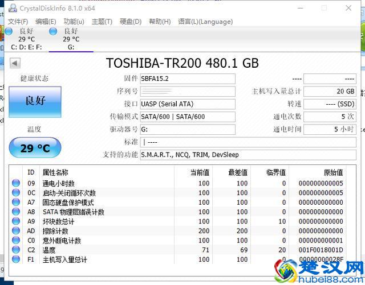
Task: Click raw value 000000000001 of C0 row
Action: point(321,241)
